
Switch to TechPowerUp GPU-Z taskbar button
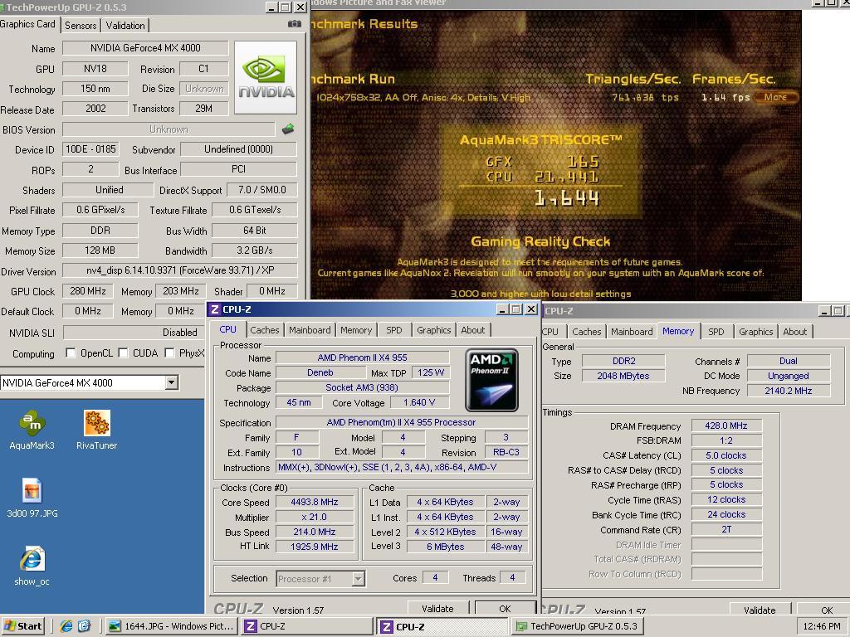[578, 626]
